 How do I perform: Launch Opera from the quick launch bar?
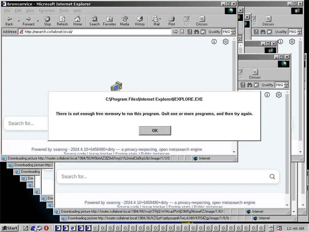coord(46,228)
